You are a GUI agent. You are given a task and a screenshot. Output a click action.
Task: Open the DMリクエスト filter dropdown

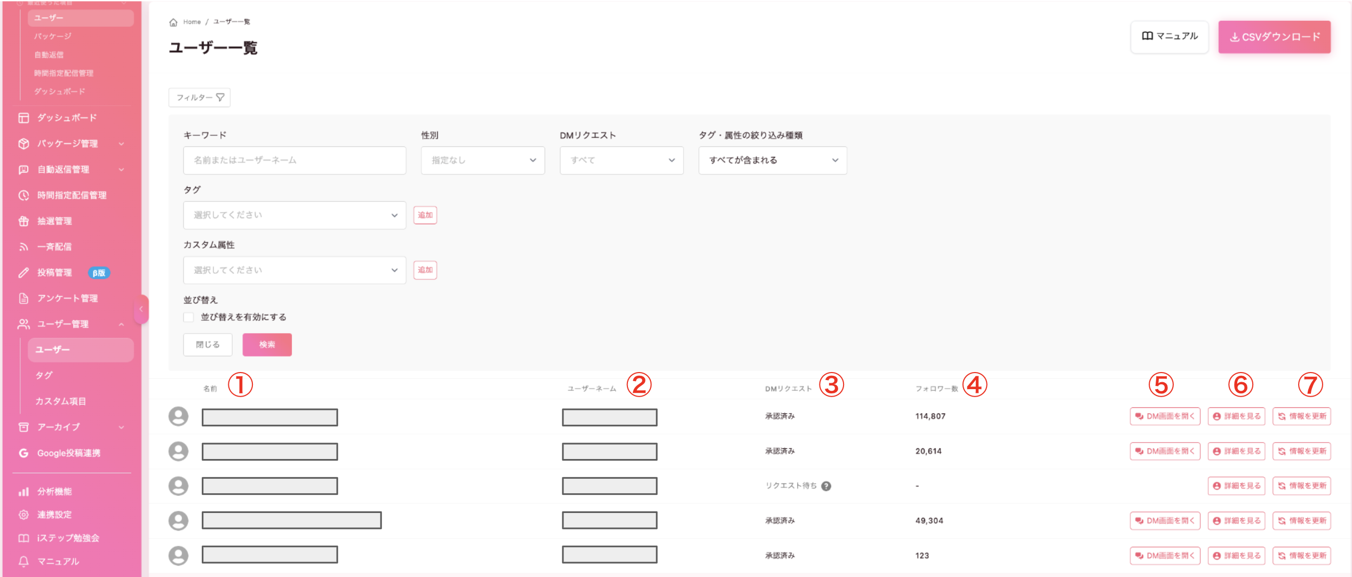[x=621, y=160]
